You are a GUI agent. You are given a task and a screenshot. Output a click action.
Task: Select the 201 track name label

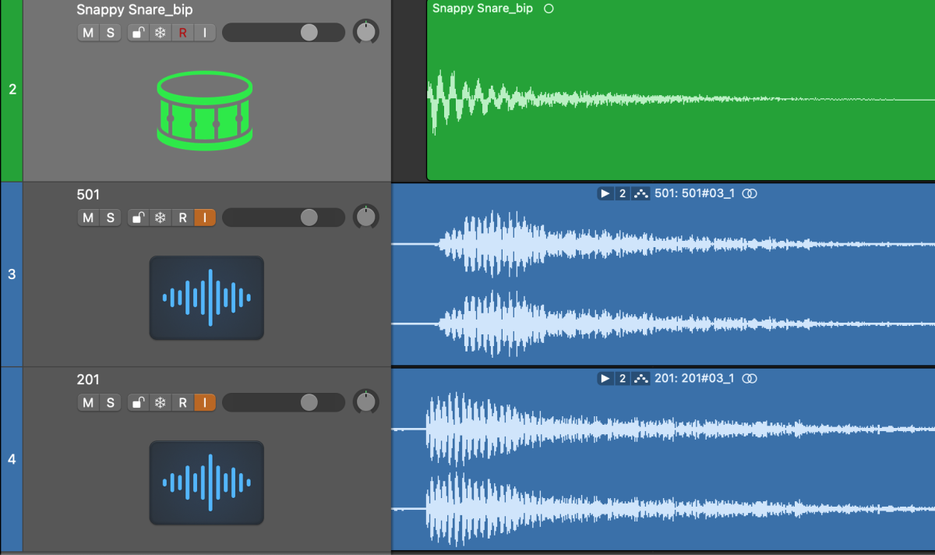coord(88,380)
